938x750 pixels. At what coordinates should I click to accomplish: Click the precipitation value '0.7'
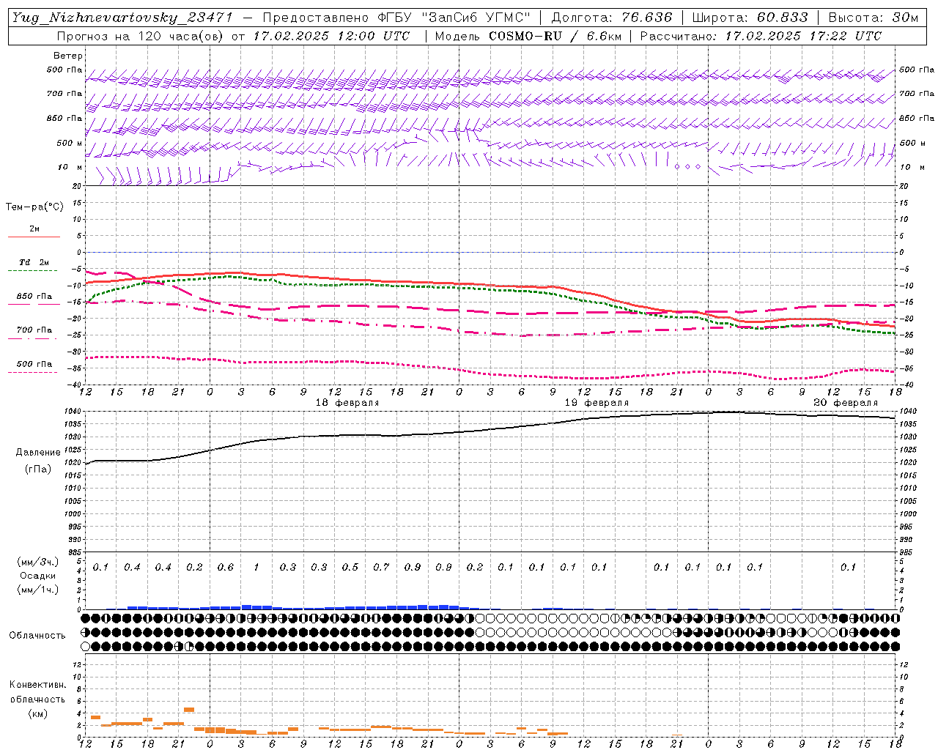point(381,568)
